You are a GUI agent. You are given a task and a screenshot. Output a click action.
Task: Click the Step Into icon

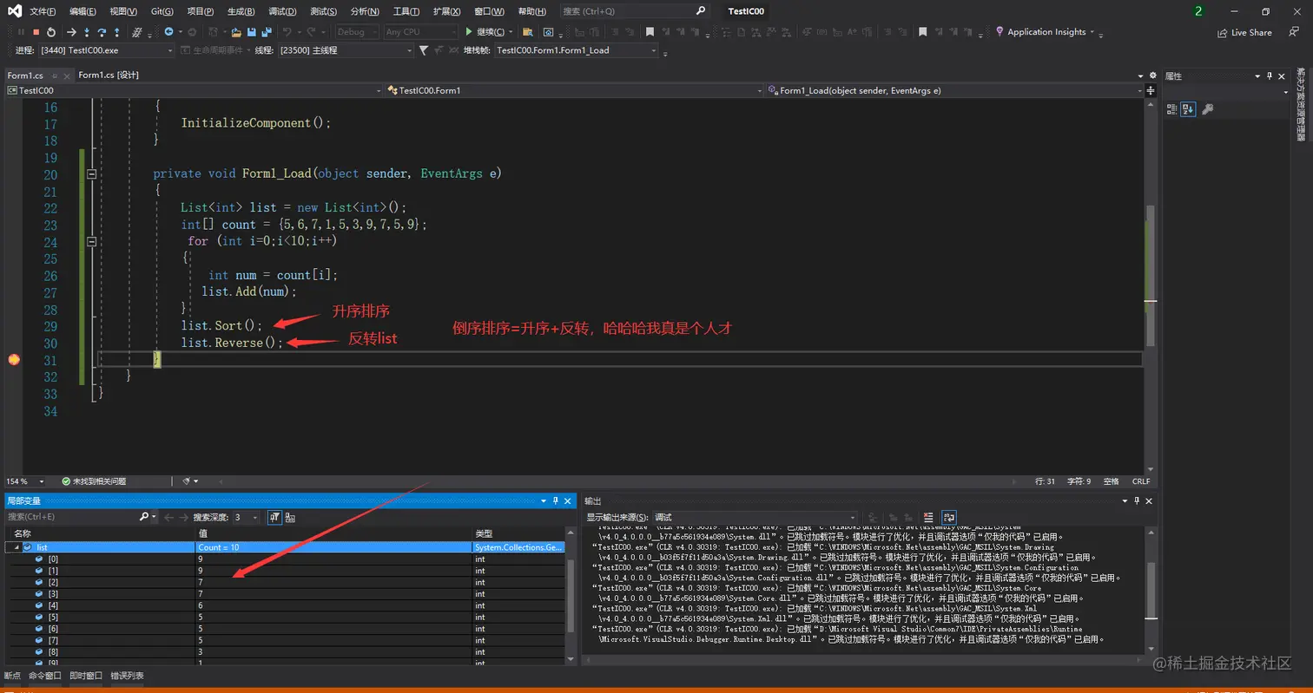[87, 32]
